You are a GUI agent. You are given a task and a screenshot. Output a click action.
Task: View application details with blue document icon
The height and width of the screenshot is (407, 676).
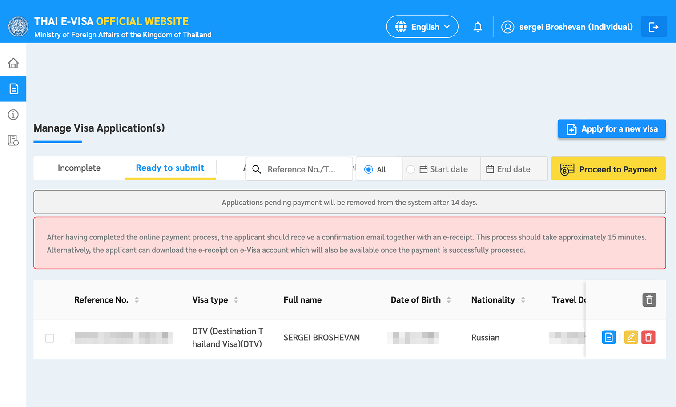click(x=609, y=338)
